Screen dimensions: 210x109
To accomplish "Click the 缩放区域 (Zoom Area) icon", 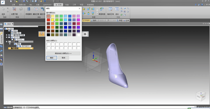I will pos(110,10).
